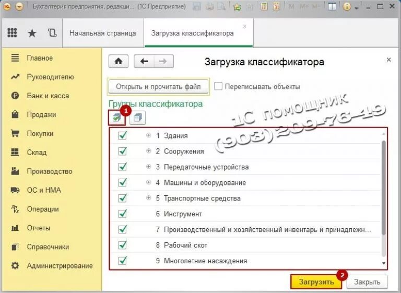Uncheck the 6 Инструмент checkbox
The width and height of the screenshot is (401, 293).
coord(123,214)
